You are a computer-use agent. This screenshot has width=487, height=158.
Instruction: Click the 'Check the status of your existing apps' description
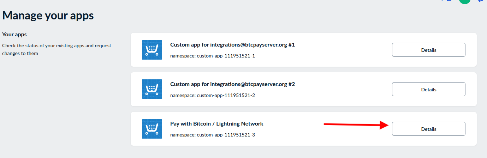click(57, 50)
